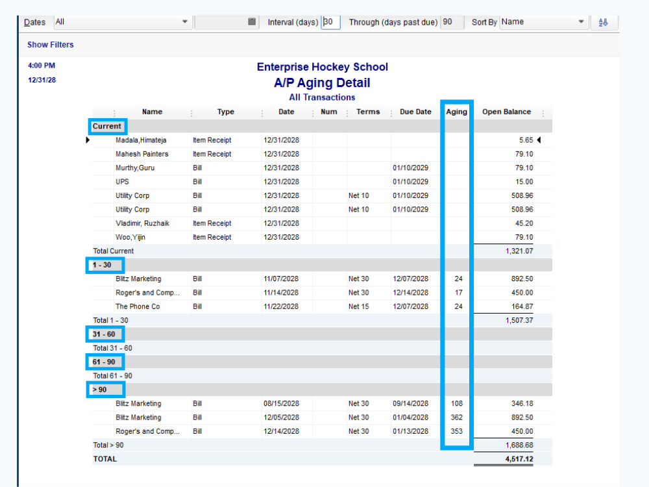Click the 4,517.12 grand total amount
This screenshot has height=487, width=649.
pos(519,459)
